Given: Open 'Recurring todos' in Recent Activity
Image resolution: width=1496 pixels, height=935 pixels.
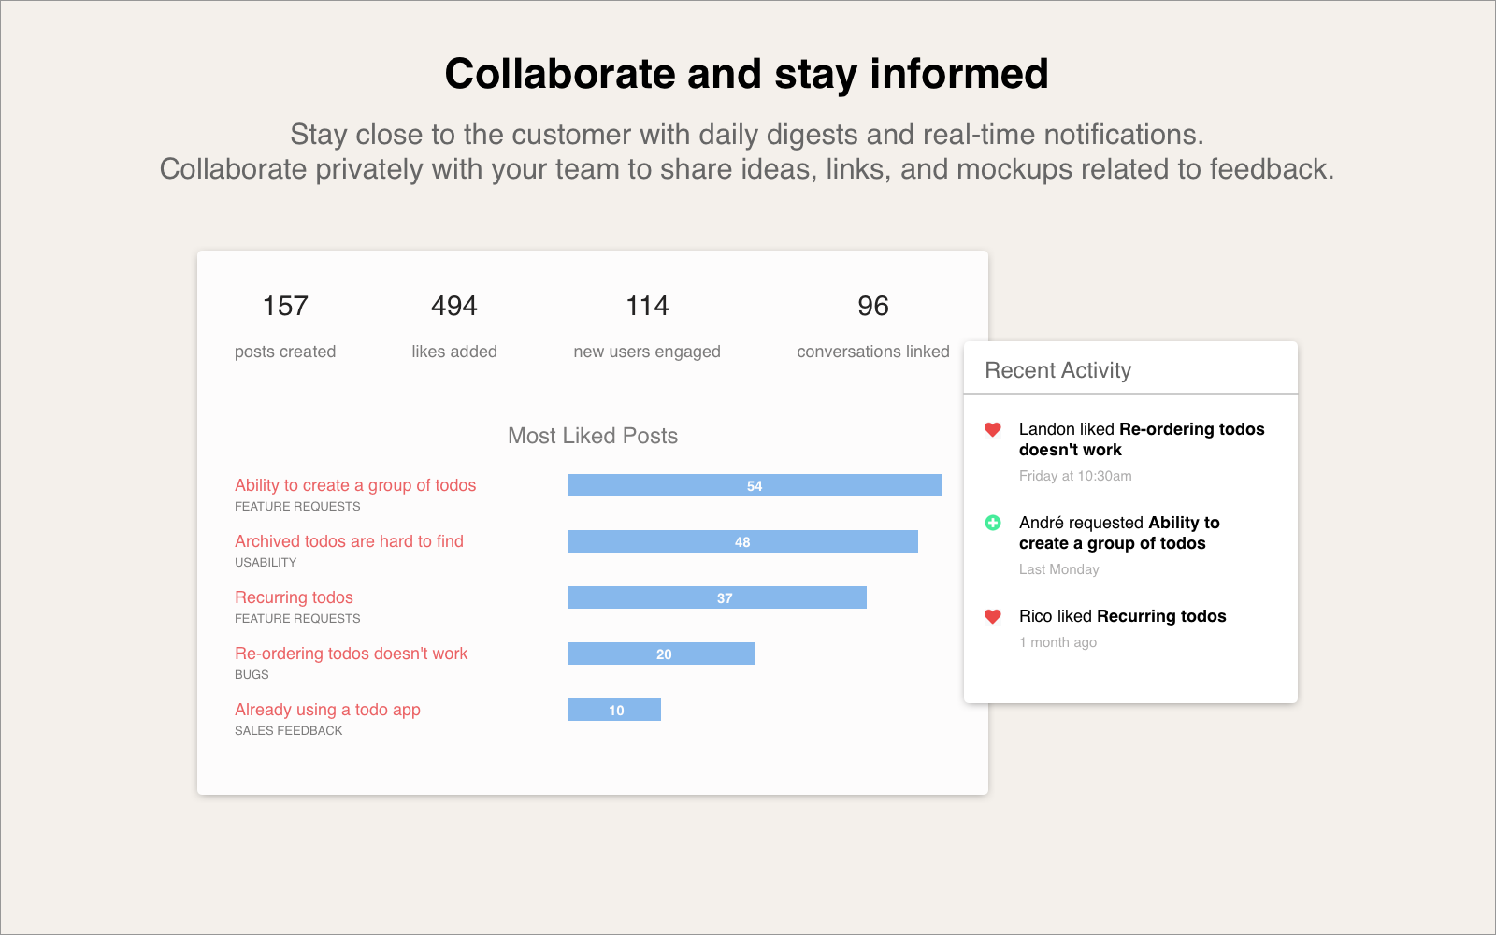Looking at the screenshot, I should (1161, 616).
